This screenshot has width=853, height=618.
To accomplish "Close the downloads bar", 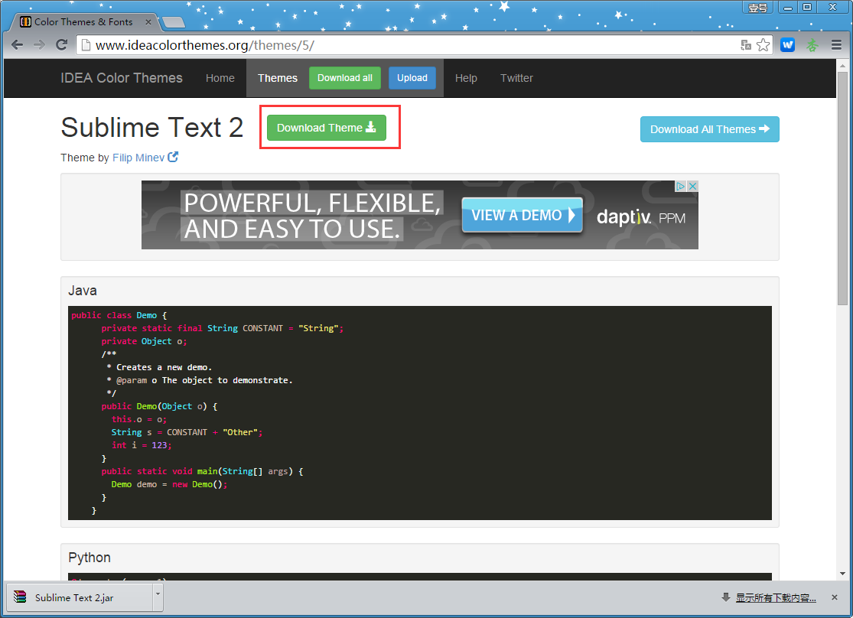I will tap(835, 597).
